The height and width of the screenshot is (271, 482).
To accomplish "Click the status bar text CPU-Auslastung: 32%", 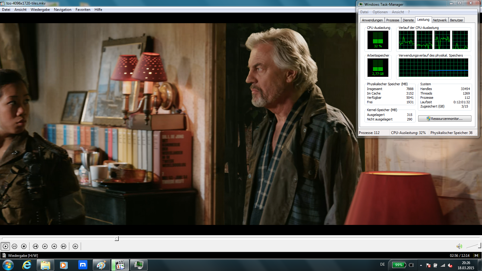I will (408, 133).
